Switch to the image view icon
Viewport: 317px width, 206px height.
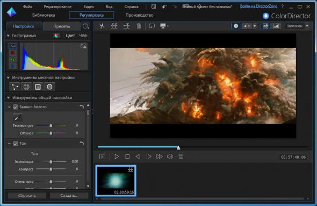pos(276,26)
